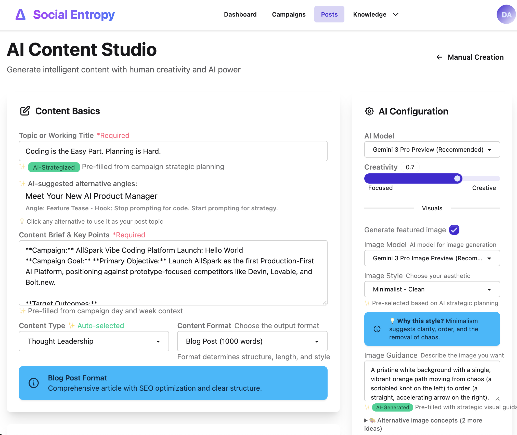
Task: Click the sparkle icon next to AI-Strategized badge
Action: pyautogui.click(x=22, y=167)
